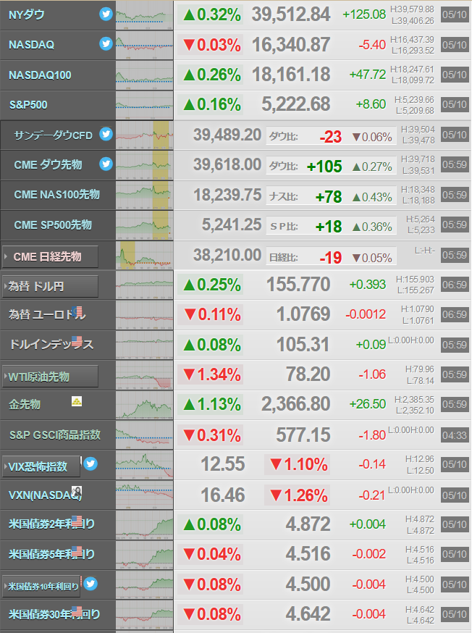Expand the 為替 ドル円 button

51,287
